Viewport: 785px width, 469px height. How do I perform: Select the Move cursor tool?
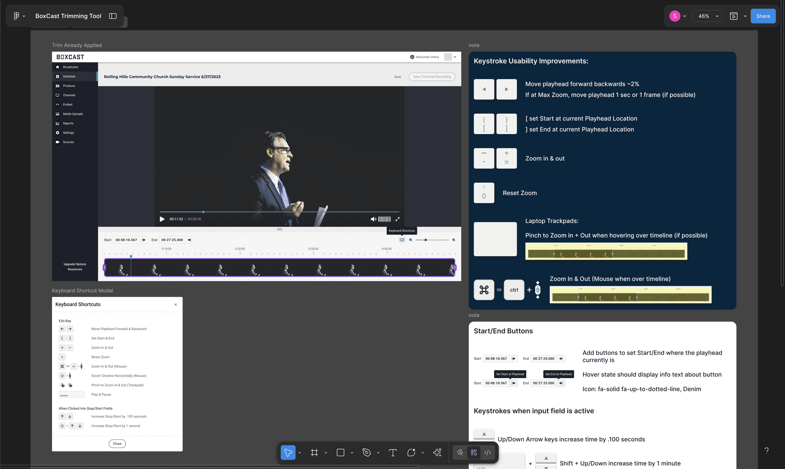(x=288, y=453)
